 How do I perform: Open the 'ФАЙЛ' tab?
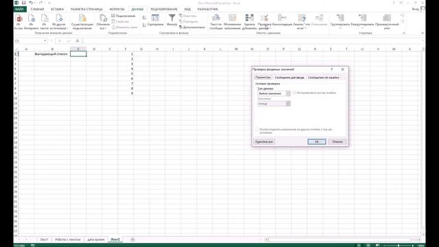(19, 9)
